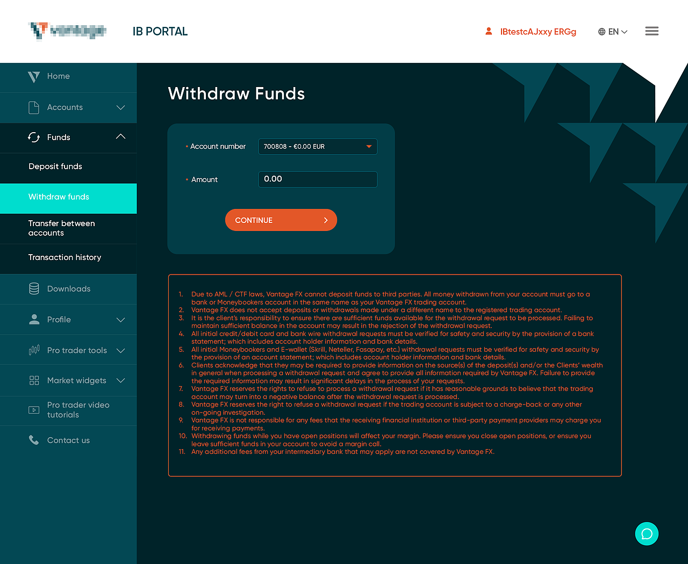The width and height of the screenshot is (688, 564).
Task: Click the Pro trader video play icon
Action: click(34, 410)
